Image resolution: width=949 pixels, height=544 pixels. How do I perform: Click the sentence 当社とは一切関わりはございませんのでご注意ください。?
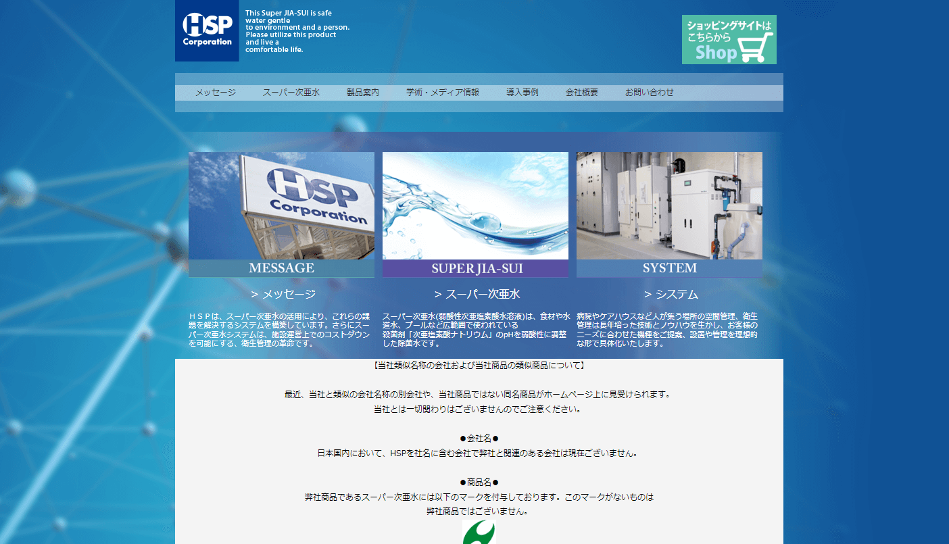(x=477, y=409)
